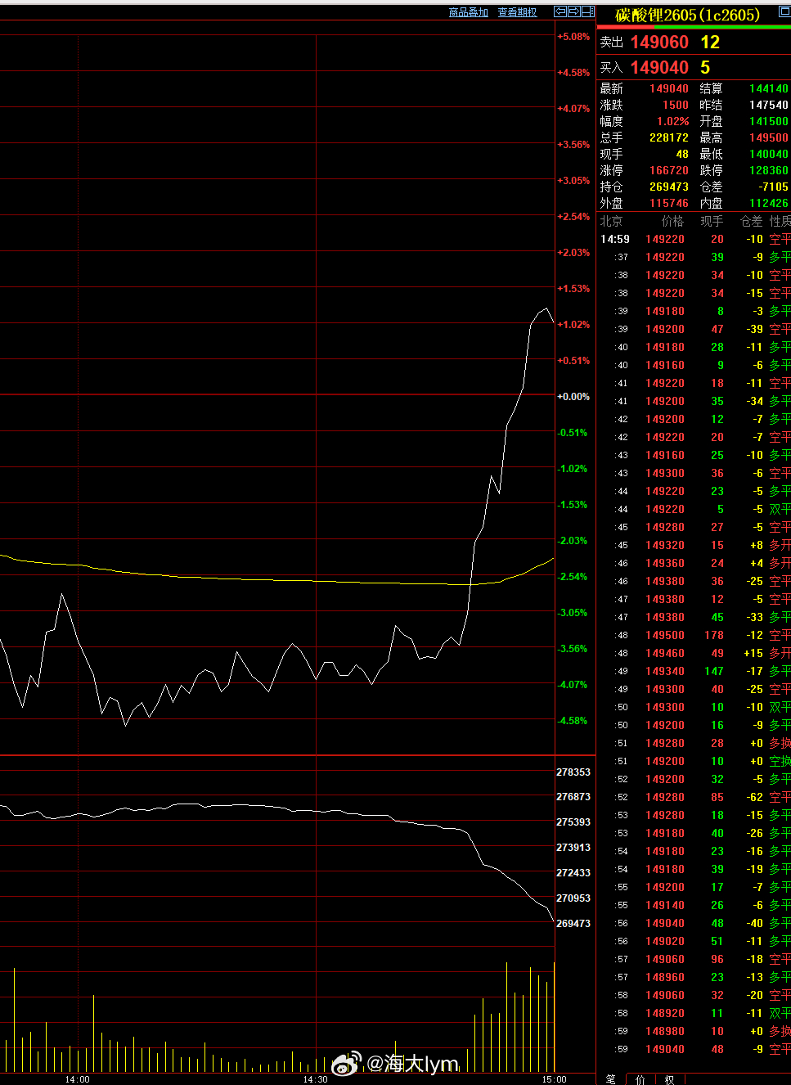Click the 卖出 price 149060
Viewport: 791px width, 1085px height.
(659, 42)
